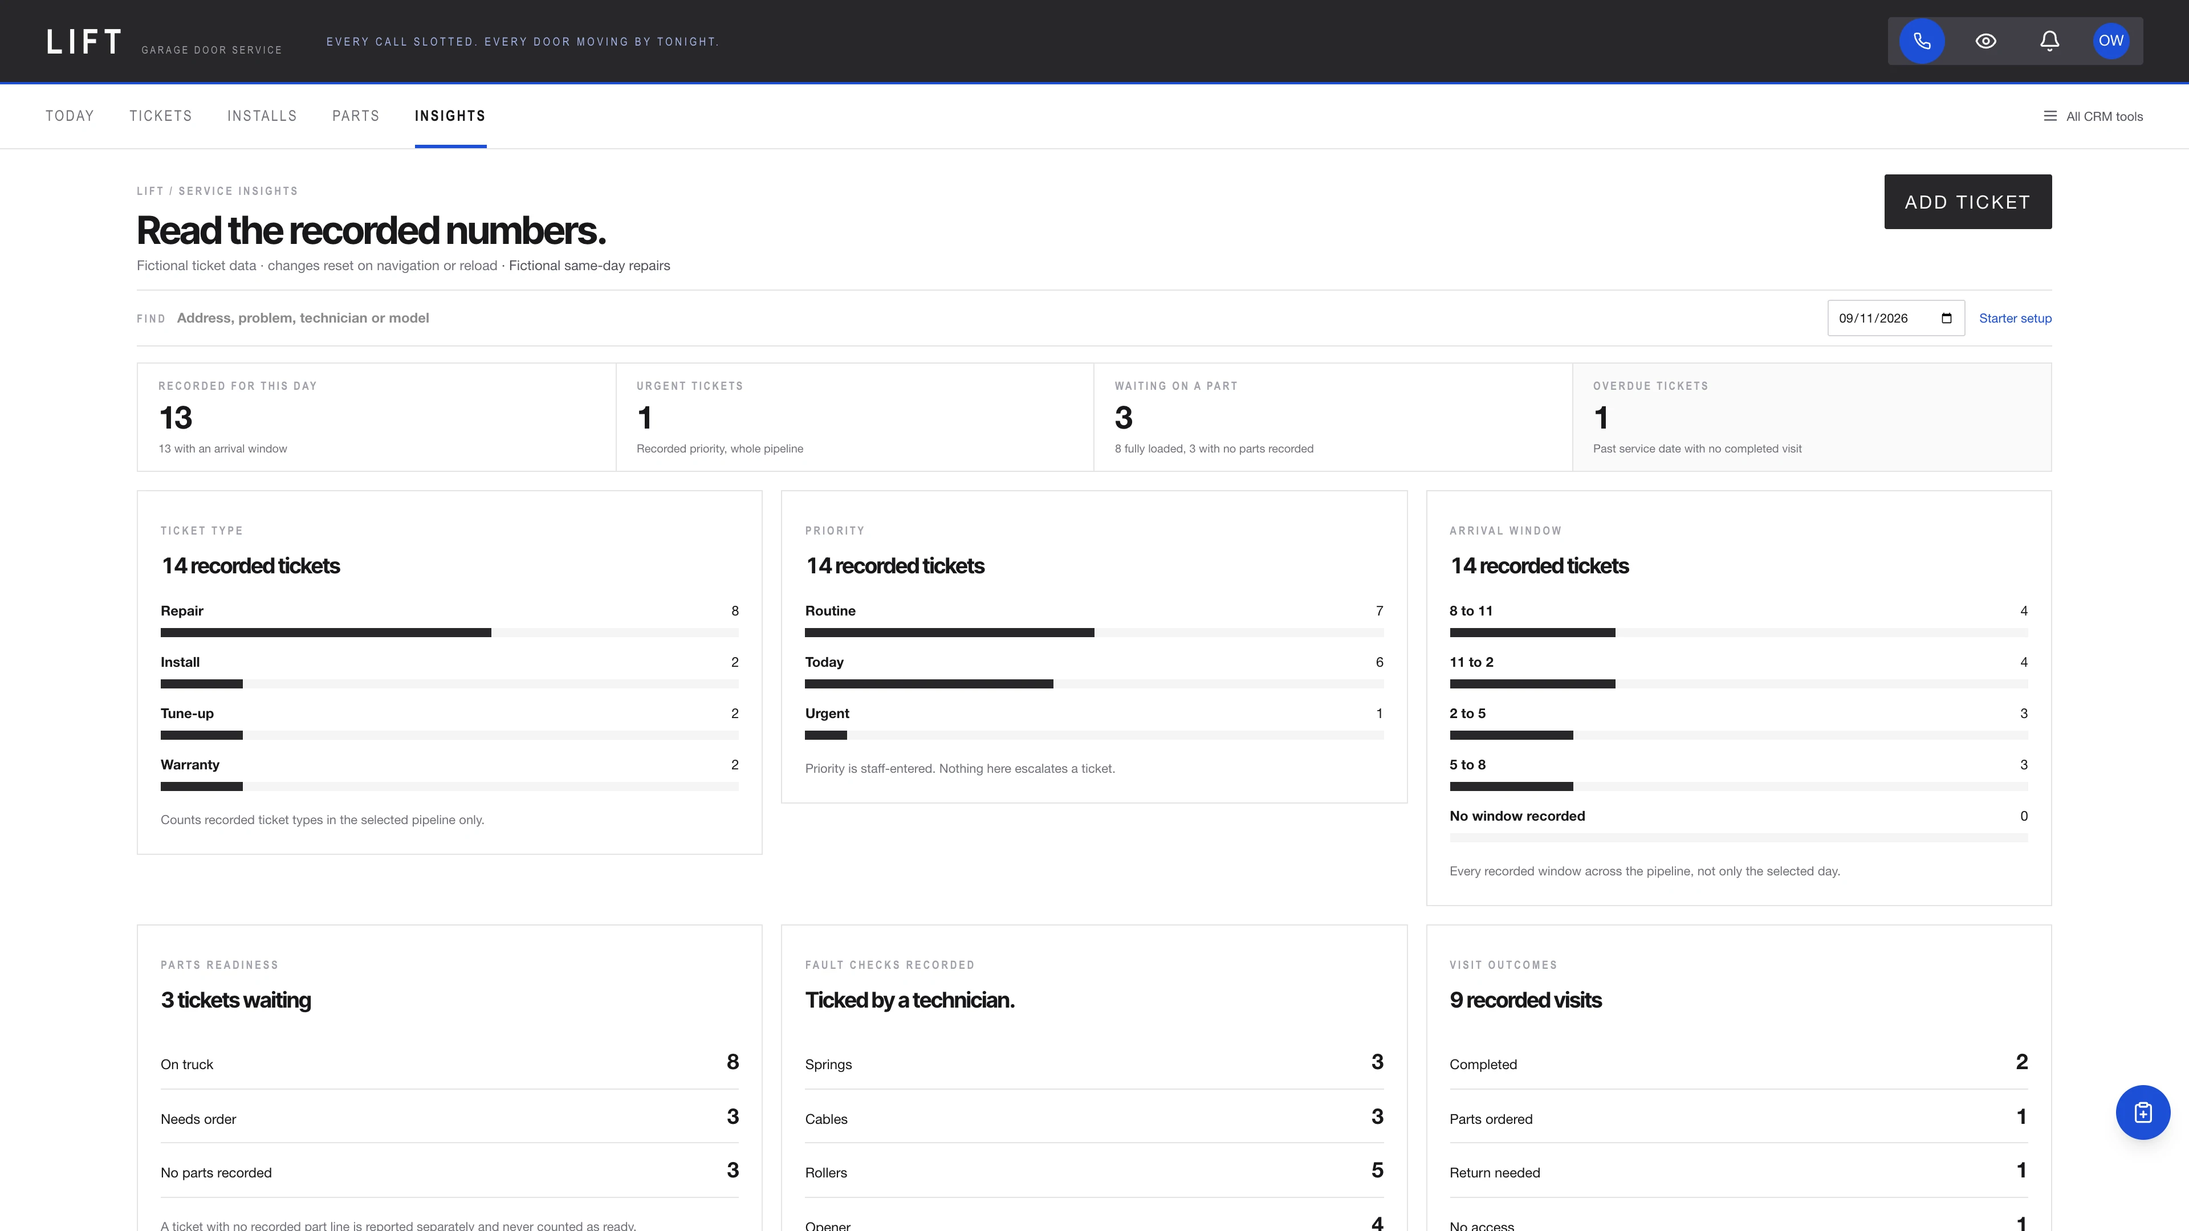Image resolution: width=2189 pixels, height=1231 pixels.
Task: Click the Recorded for this day card
Action: point(376,417)
